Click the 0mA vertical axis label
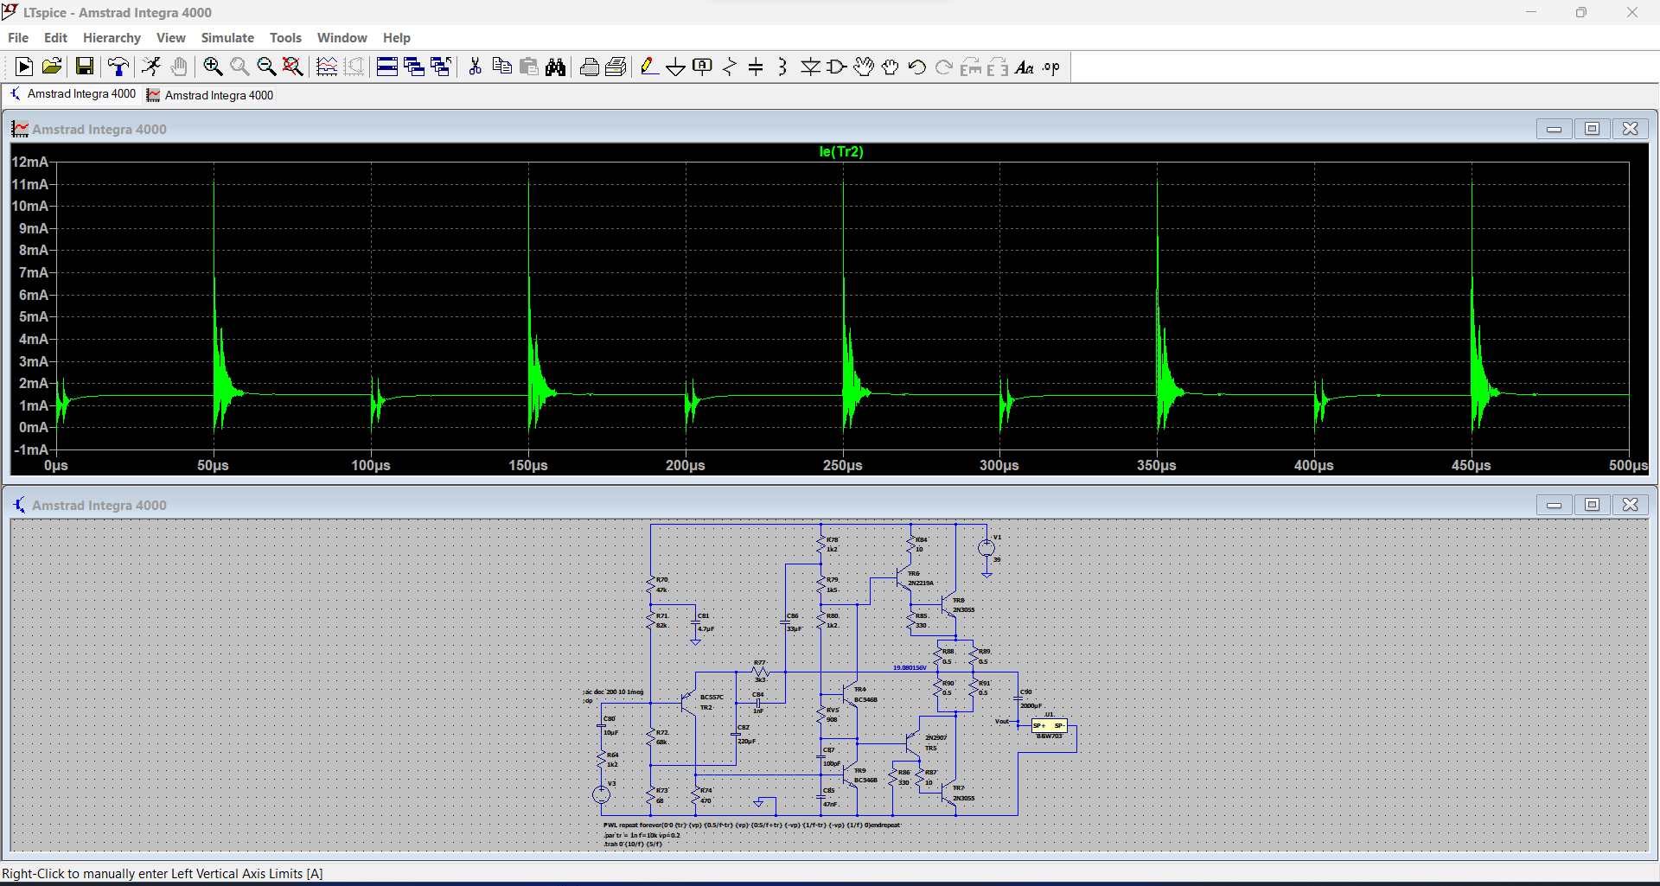 point(34,427)
